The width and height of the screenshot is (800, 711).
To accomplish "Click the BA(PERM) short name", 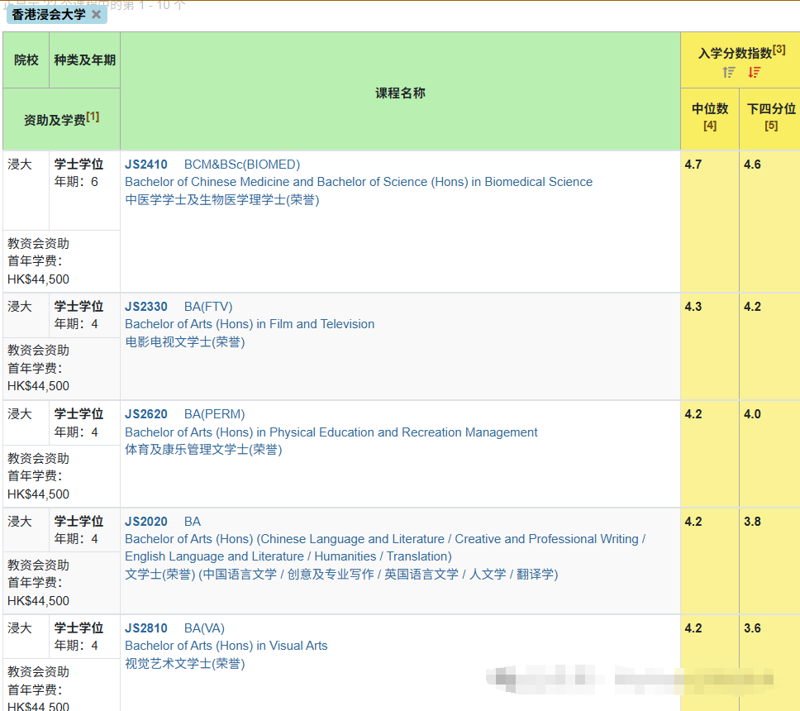I will click(x=214, y=414).
